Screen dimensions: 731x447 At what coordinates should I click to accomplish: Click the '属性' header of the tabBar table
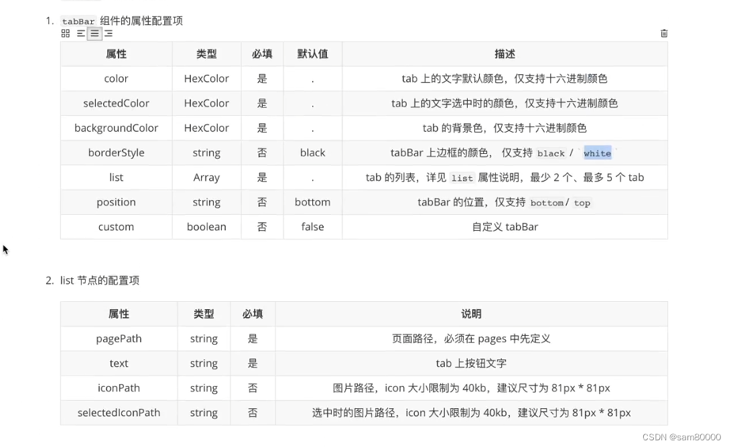click(x=116, y=54)
